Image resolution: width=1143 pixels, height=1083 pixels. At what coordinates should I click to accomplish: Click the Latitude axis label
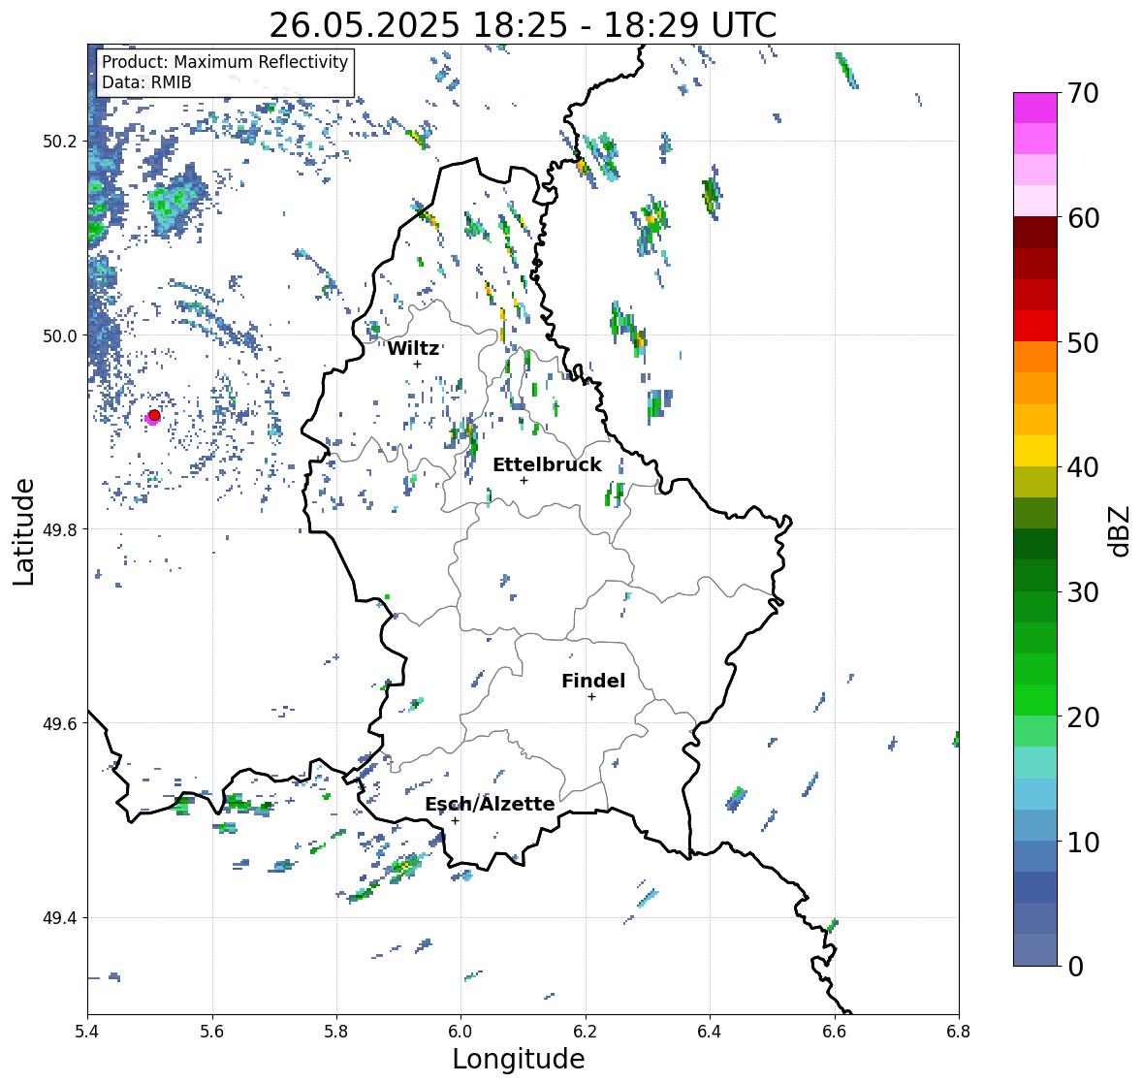[24, 531]
